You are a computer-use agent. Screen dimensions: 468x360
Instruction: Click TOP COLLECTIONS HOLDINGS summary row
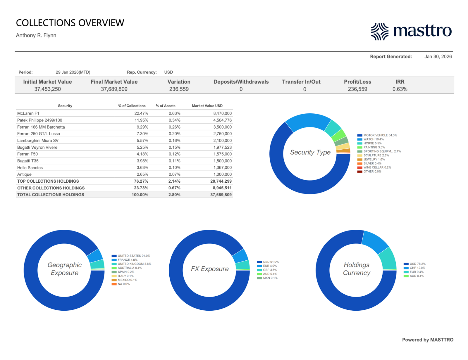(124, 181)
